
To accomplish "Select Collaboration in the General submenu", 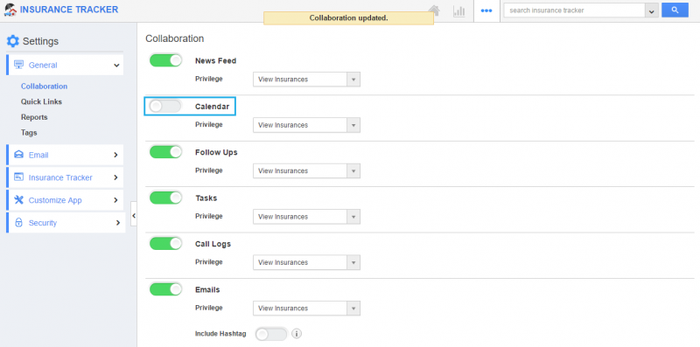I will pos(45,86).
